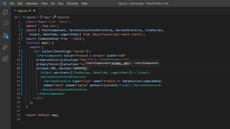230x129 pixels.
Task: Click the src breadcrumb segment
Action: click(x=16, y=17)
